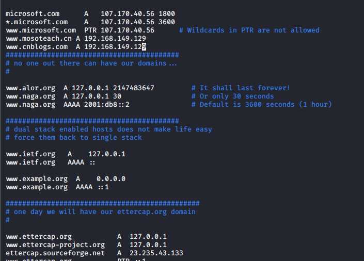Click the 'no one out there' comment
The width and height of the screenshot is (364, 261).
tap(91, 63)
